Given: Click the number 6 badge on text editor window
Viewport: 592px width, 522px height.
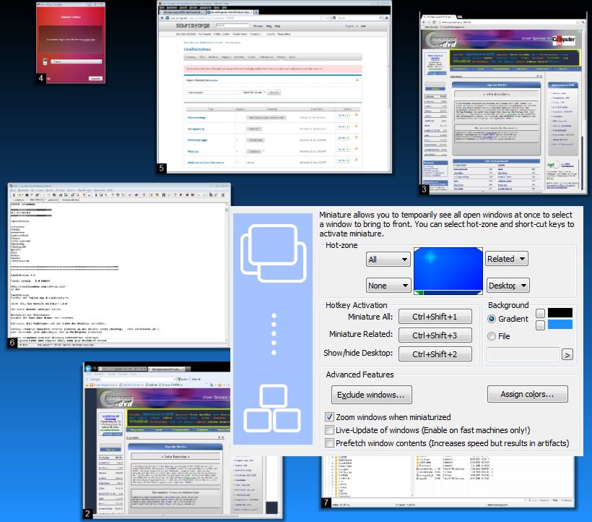Looking at the screenshot, I should click(x=12, y=343).
